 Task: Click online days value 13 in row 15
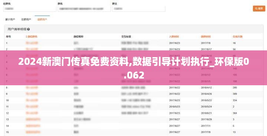(x=234, y=132)
